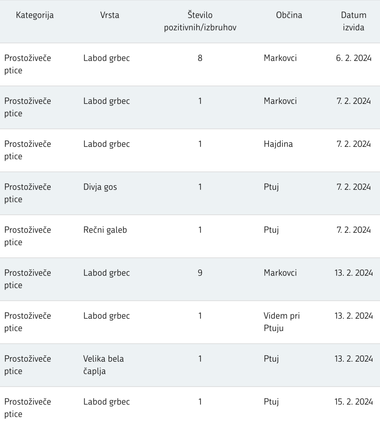Select the count cell showing 9
Viewport: 380px width, 429px height.
tap(200, 273)
